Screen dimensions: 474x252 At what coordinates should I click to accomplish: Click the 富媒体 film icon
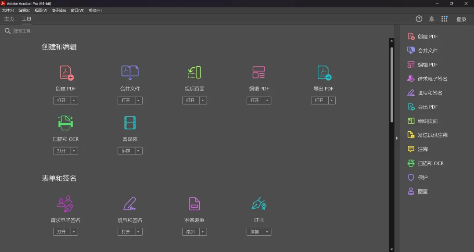[130, 123]
